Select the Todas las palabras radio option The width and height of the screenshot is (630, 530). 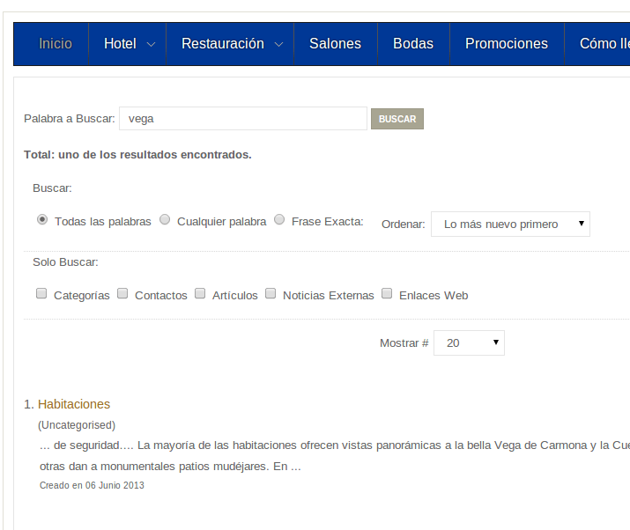(41, 219)
